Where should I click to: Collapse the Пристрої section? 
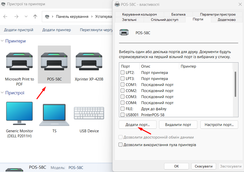[2, 93]
